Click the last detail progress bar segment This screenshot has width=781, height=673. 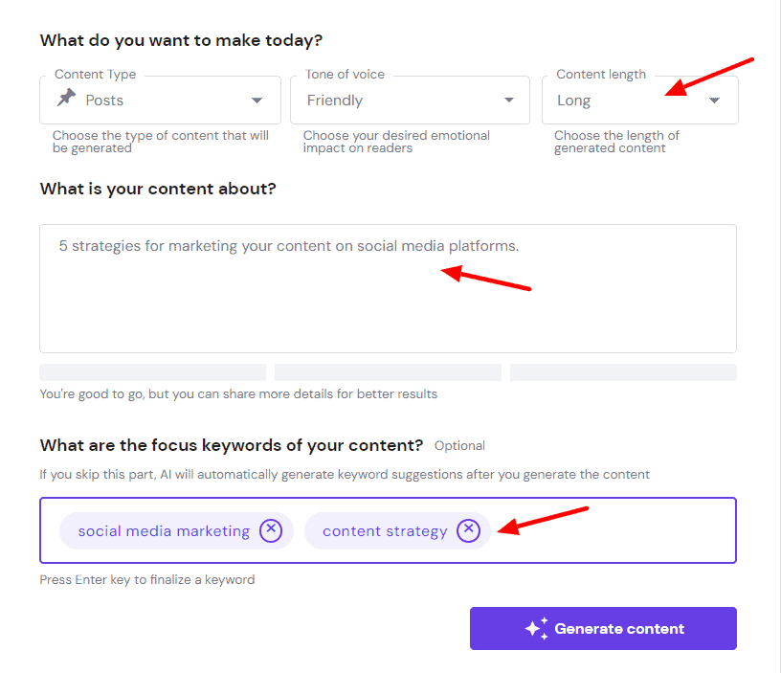(623, 372)
